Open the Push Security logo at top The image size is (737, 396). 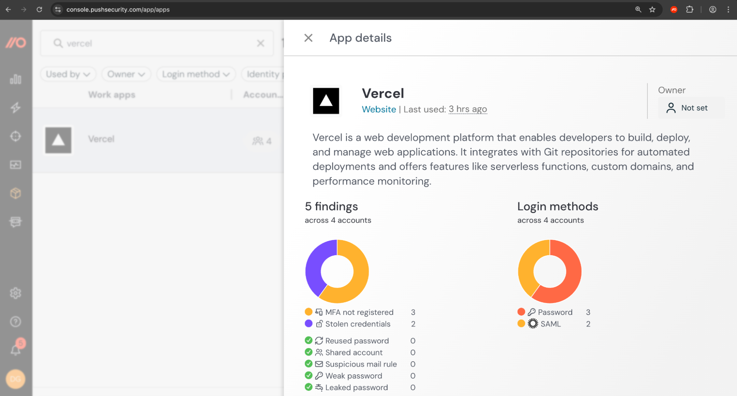(x=16, y=43)
